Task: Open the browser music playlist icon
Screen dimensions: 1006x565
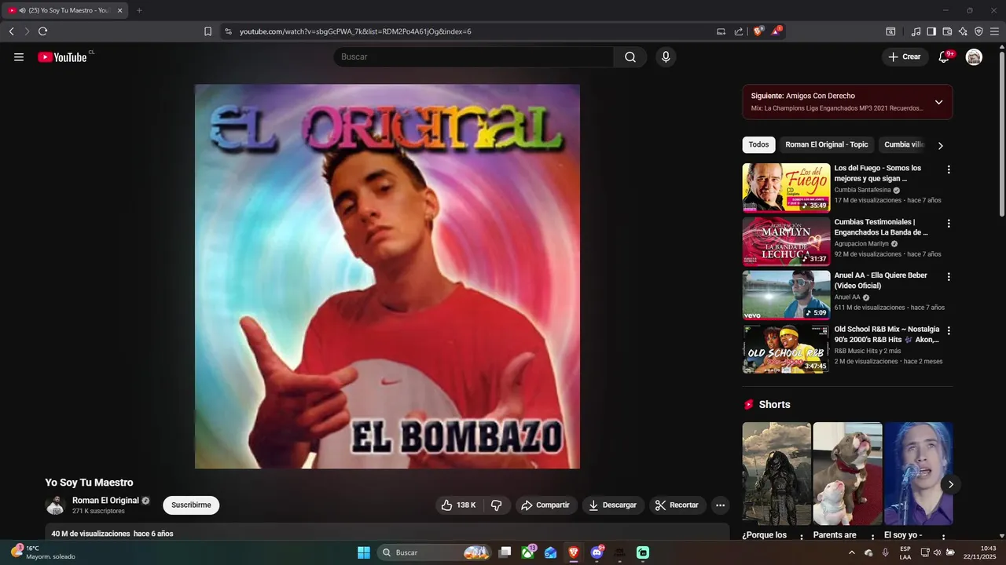Action: [x=916, y=31]
